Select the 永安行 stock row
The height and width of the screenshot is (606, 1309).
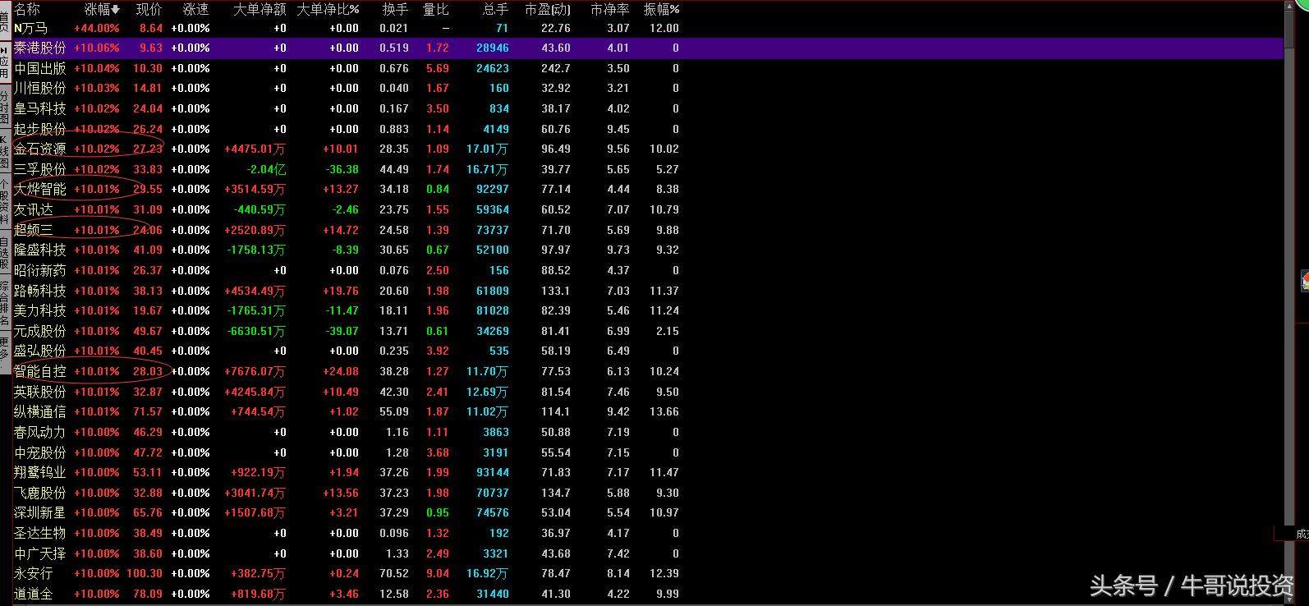pos(33,574)
